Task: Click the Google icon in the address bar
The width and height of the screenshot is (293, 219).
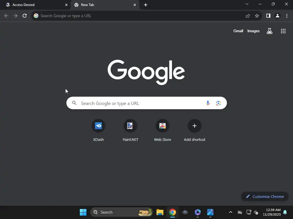Action: [x=36, y=16]
